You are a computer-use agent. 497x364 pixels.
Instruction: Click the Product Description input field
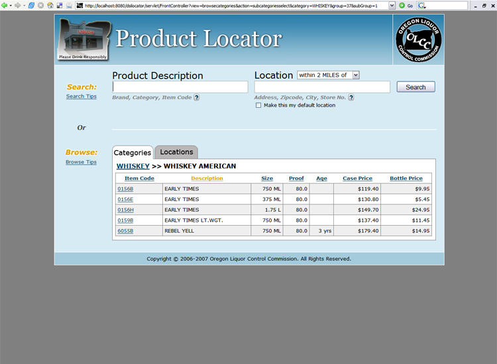(x=180, y=87)
